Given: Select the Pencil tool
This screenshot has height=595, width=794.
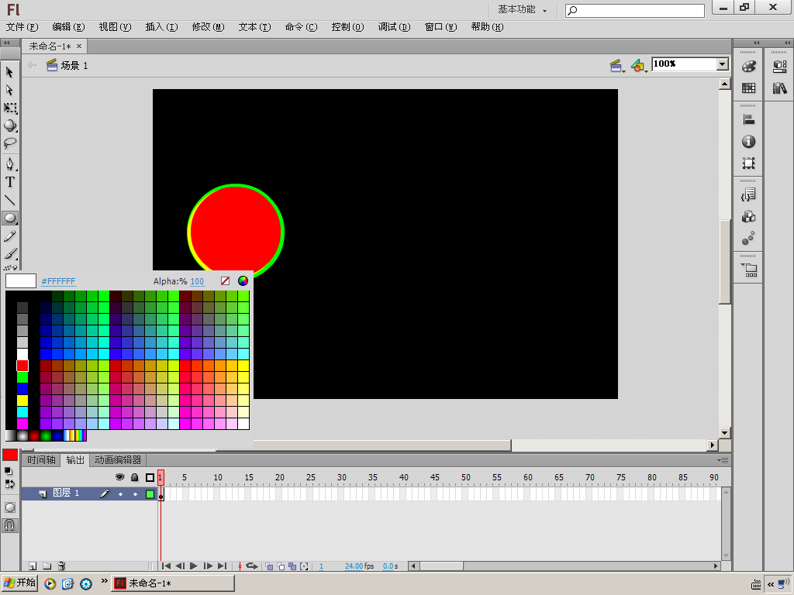Looking at the screenshot, I should coord(10,236).
